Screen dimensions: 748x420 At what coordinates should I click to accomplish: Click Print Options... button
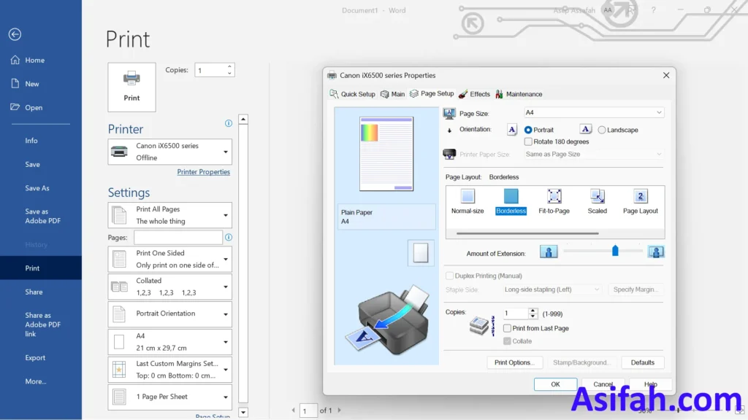(x=514, y=362)
